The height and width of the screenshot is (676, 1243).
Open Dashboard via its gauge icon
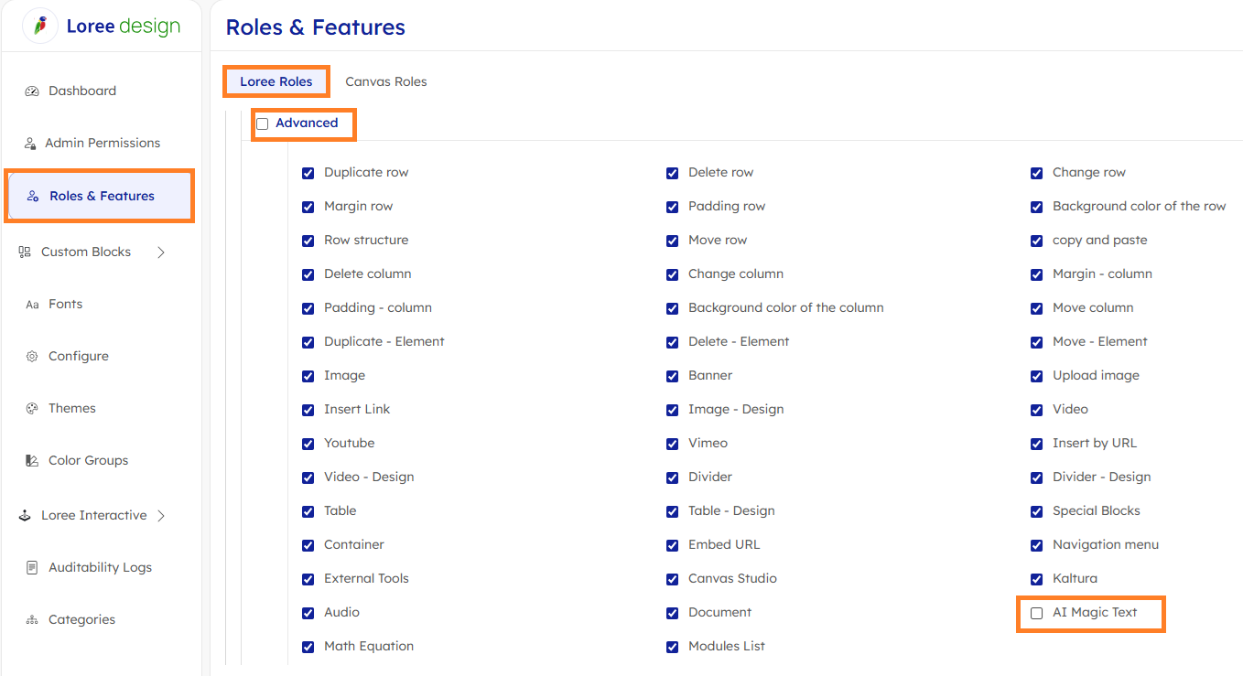pos(32,91)
